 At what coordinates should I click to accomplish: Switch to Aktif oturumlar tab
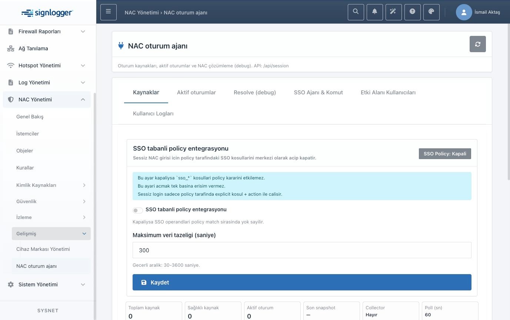196,92
